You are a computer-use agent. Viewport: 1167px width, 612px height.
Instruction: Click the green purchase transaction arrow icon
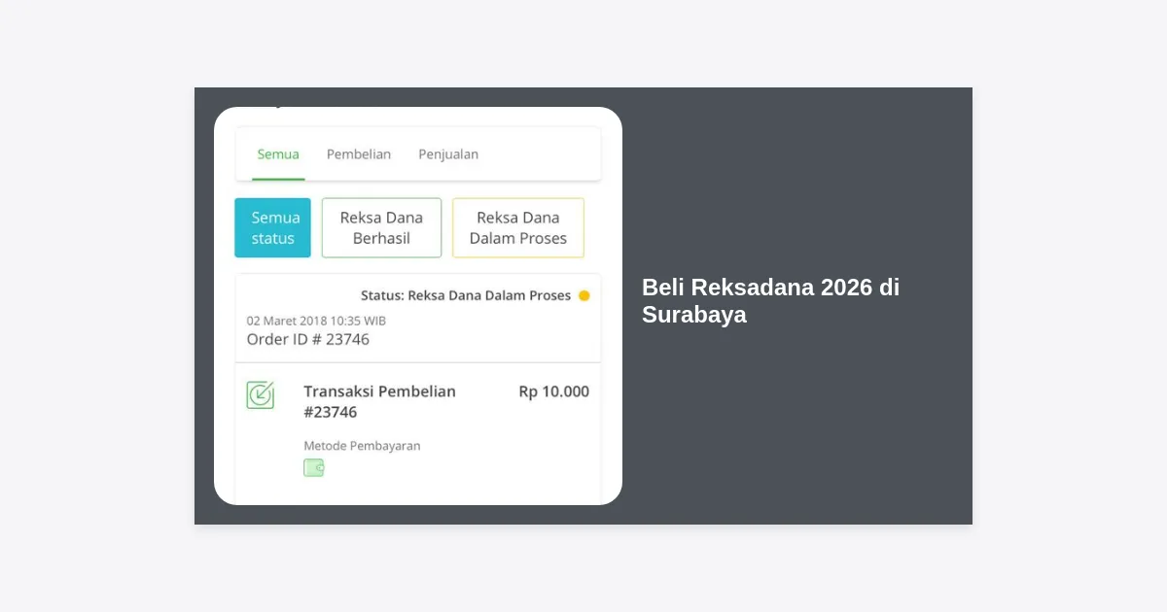(260, 394)
